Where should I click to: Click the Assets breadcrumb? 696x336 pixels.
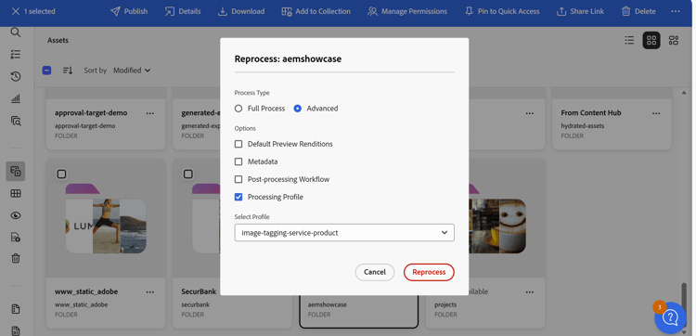[x=58, y=41]
